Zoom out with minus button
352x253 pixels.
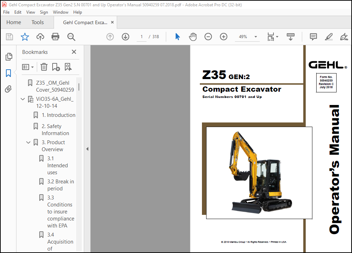(208, 37)
